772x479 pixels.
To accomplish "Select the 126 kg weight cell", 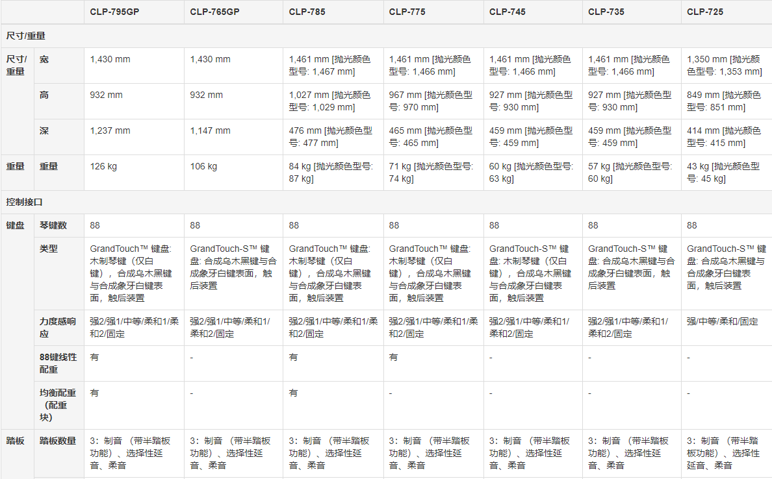I will [135, 173].
